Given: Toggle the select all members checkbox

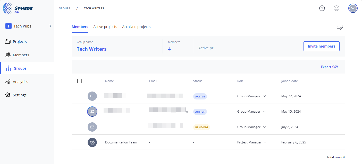Looking at the screenshot, I should point(80,81).
